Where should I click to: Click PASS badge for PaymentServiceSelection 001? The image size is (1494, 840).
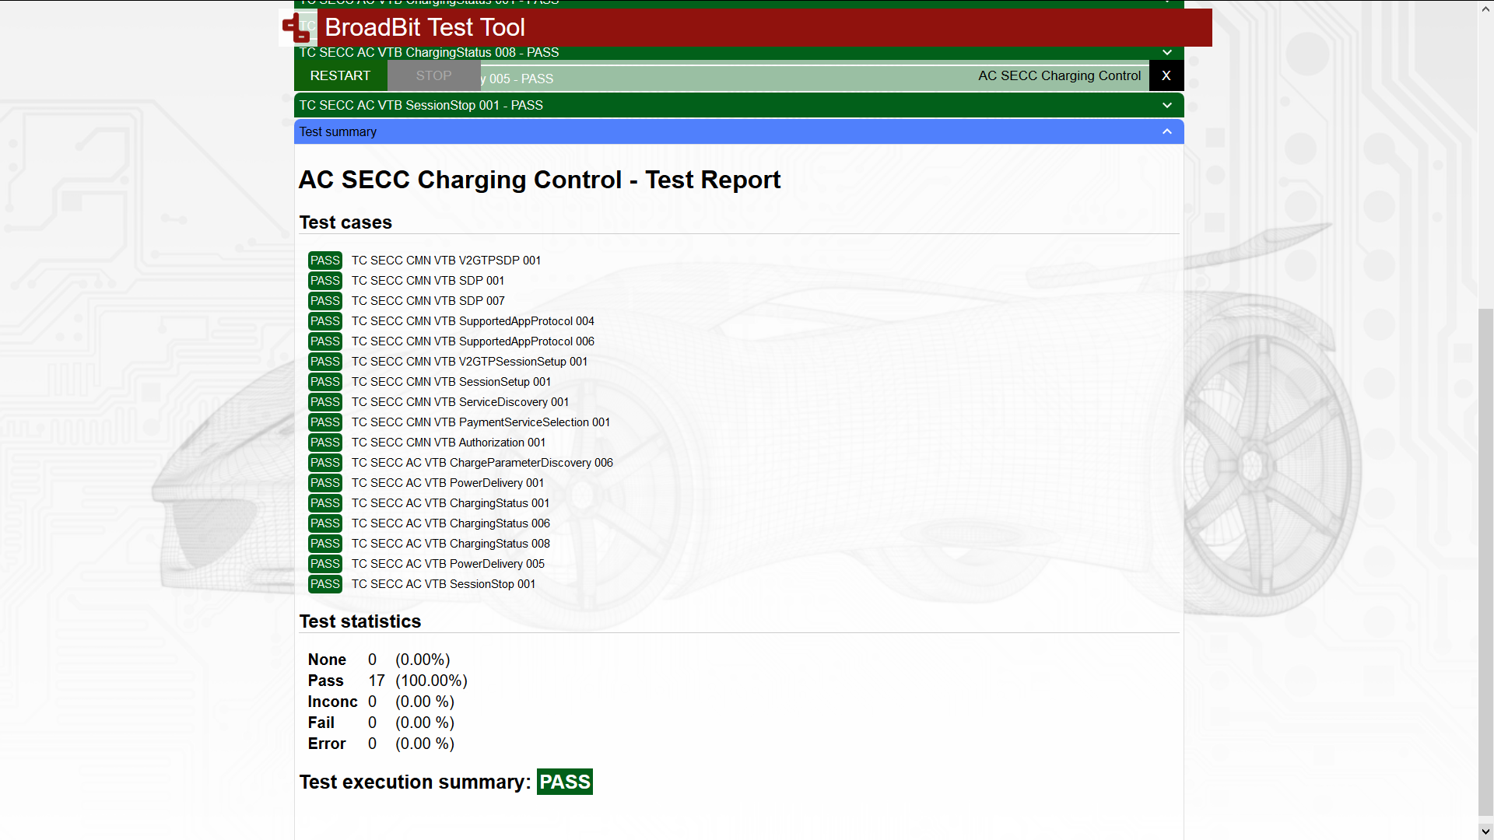324,422
